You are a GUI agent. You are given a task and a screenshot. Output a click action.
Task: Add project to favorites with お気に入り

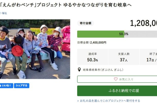click(x=117, y=79)
